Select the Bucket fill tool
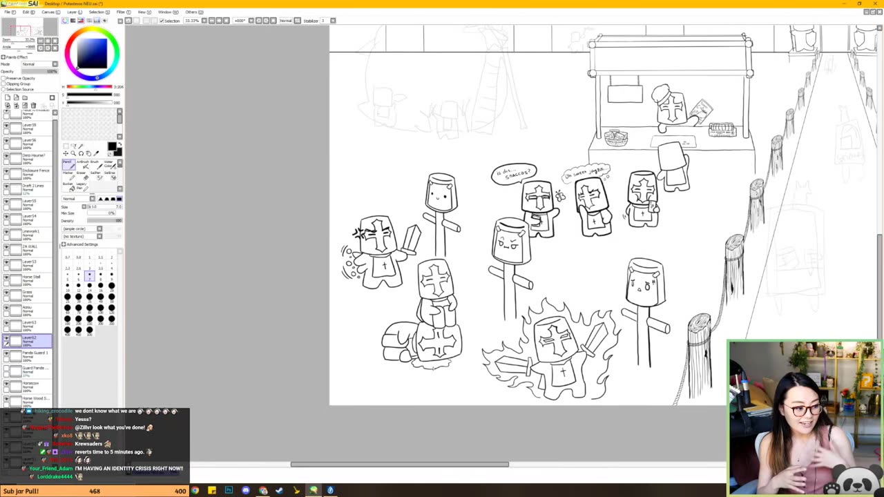Image resolution: width=884 pixels, height=497 pixels. tap(68, 185)
